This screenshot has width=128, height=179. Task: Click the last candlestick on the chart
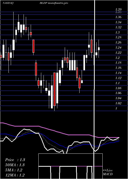point(99,49)
